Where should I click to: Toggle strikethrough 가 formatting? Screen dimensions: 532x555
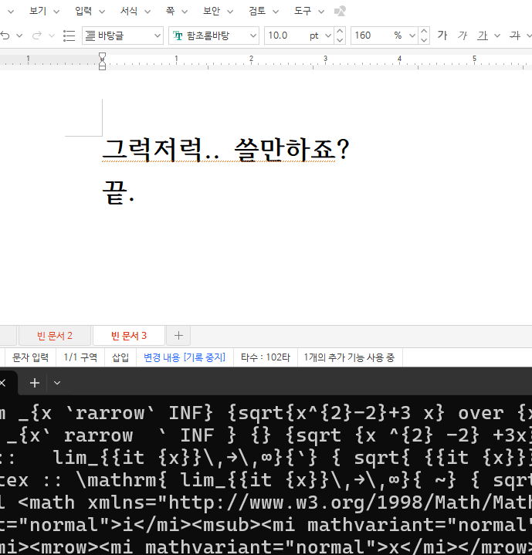click(x=515, y=36)
